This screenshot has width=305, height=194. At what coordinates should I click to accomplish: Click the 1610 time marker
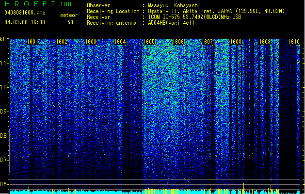(x=294, y=42)
